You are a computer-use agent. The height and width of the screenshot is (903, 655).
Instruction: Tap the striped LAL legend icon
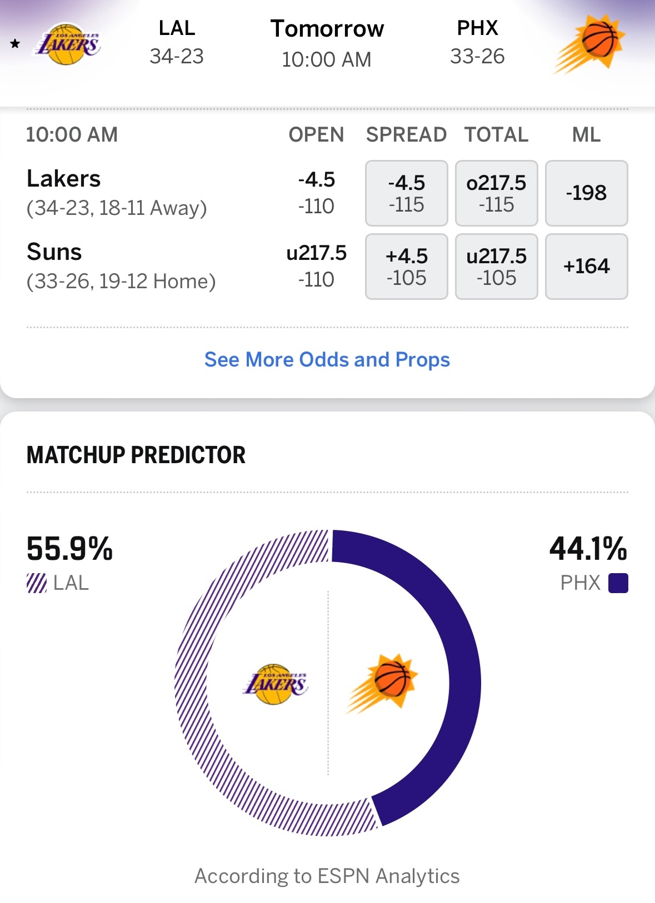tap(37, 583)
